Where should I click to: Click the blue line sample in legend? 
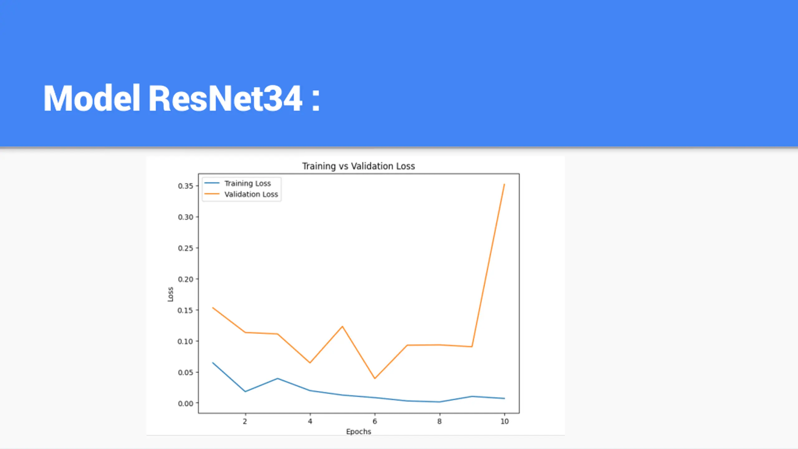[212, 183]
